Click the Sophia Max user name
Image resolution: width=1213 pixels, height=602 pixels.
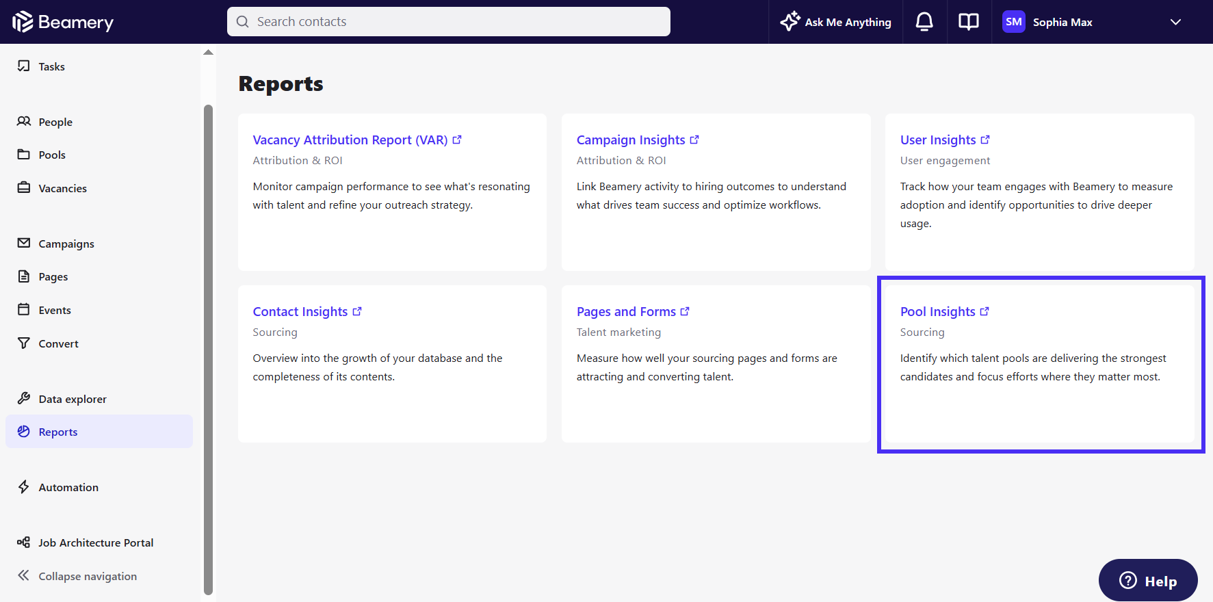click(1062, 22)
